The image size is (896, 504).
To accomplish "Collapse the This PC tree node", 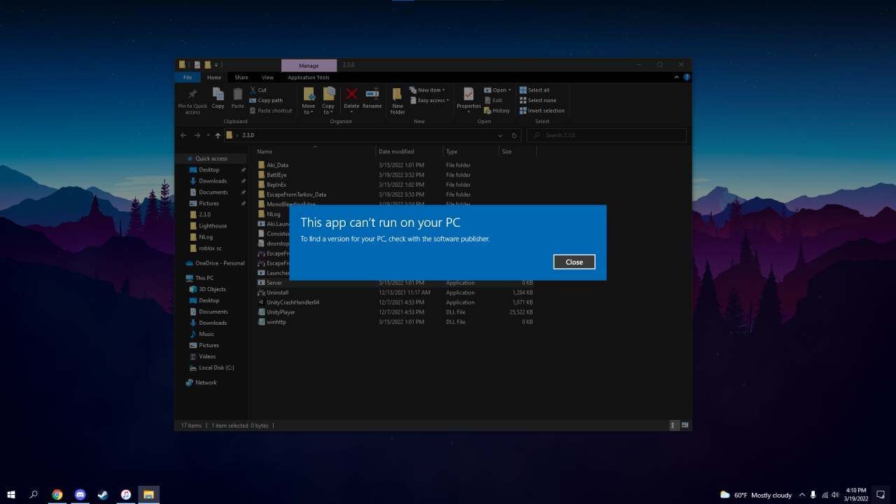I will (181, 278).
